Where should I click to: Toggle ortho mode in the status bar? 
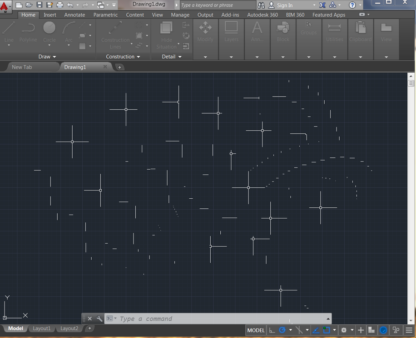300,330
